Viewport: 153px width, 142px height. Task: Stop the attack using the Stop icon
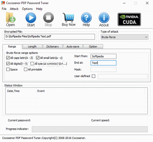pyautogui.click(x=48, y=19)
